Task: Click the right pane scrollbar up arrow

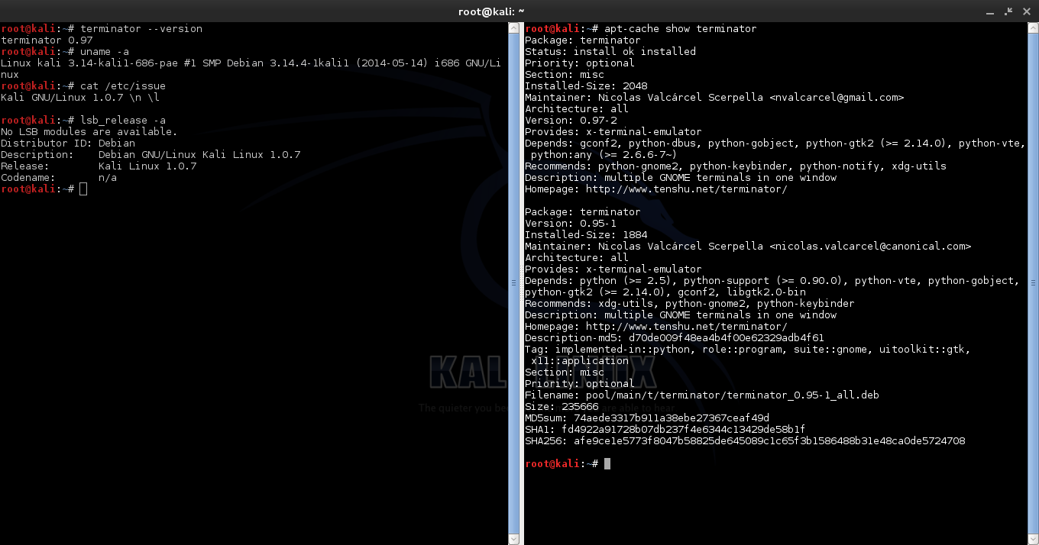Action: tap(1034, 28)
